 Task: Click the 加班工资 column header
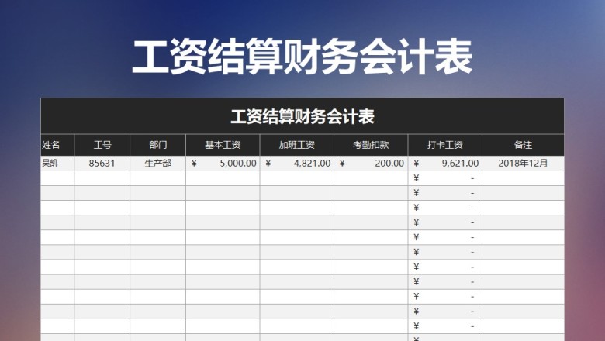coord(297,145)
